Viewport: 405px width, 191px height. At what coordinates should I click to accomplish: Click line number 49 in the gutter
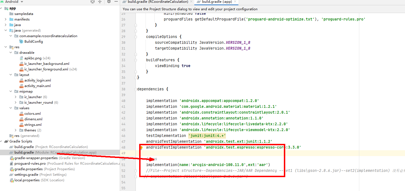(123, 153)
